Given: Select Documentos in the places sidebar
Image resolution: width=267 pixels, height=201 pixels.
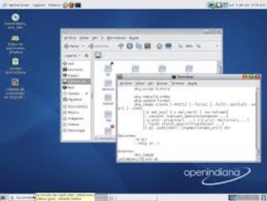Looking at the screenshot, I should [75, 107].
